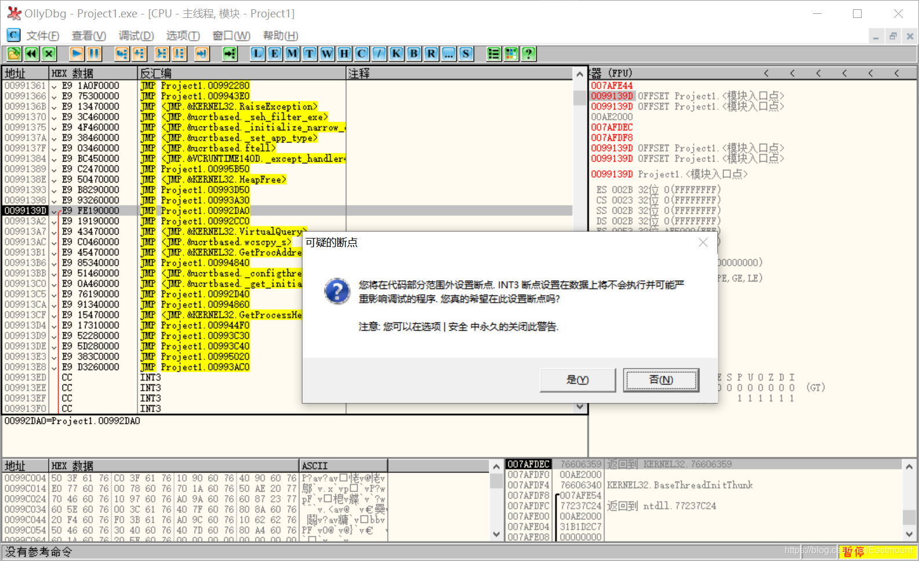The height and width of the screenshot is (561, 919).
Task: Open CPU window with C button
Action: coord(362,54)
